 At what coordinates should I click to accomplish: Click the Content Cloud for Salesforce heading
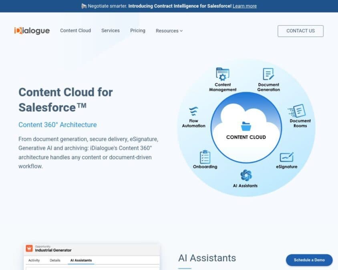pos(66,100)
